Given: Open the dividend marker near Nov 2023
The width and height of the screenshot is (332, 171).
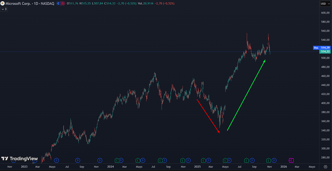Looking at the screenshot, I should [x=100, y=161].
